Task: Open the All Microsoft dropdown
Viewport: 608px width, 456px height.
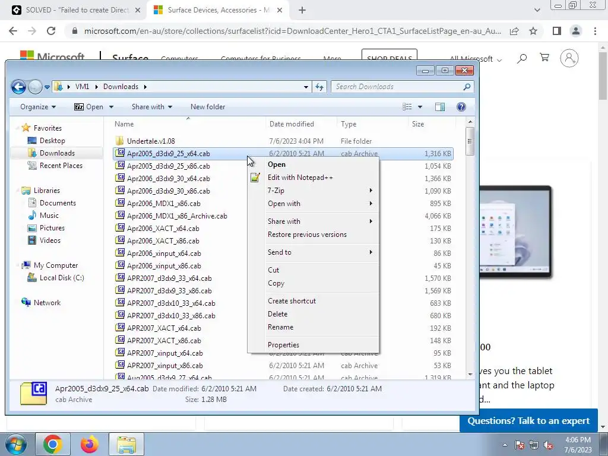Action: (x=476, y=59)
